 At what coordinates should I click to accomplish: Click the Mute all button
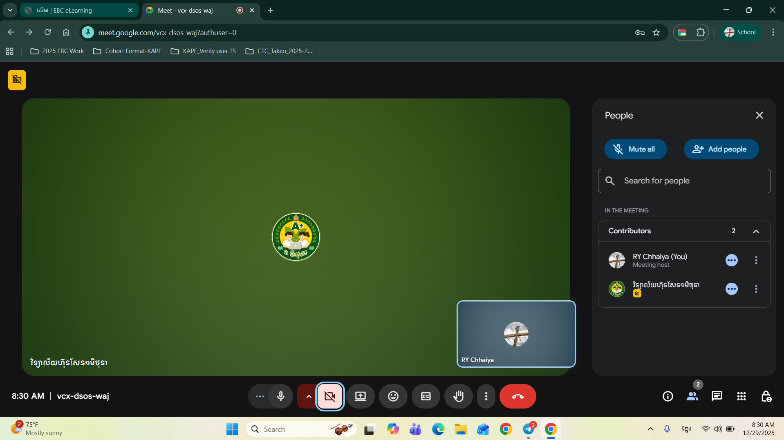(x=635, y=149)
